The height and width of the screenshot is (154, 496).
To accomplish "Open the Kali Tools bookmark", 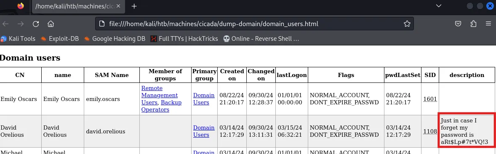I will [18, 39].
